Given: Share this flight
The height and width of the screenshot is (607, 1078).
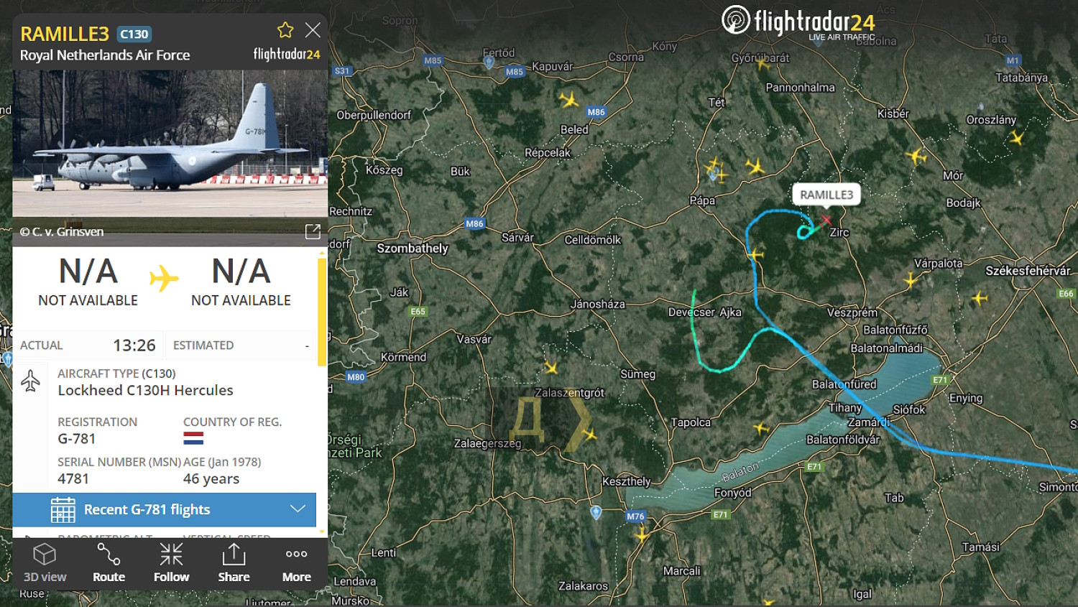Looking at the screenshot, I should pyautogui.click(x=234, y=563).
